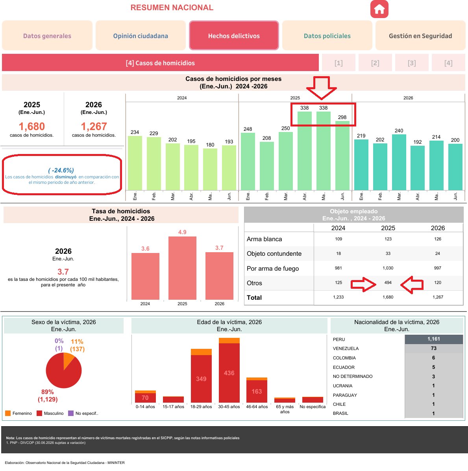The image size is (468, 471).
Task: Select the 30-45 años bar with 436
Action: (x=229, y=373)
